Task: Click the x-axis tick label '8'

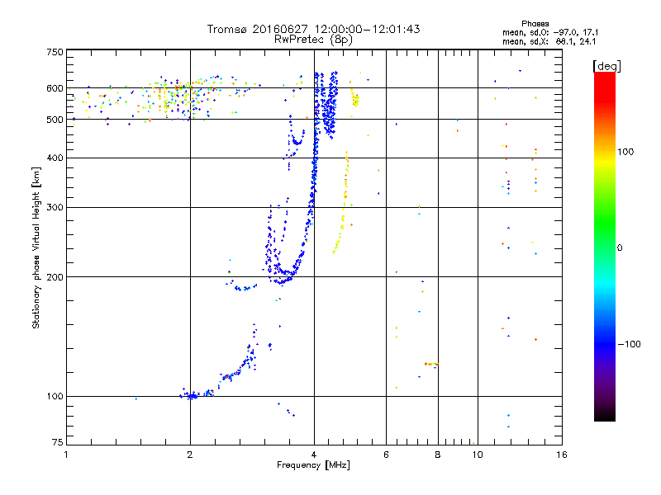Action: tap(438, 455)
